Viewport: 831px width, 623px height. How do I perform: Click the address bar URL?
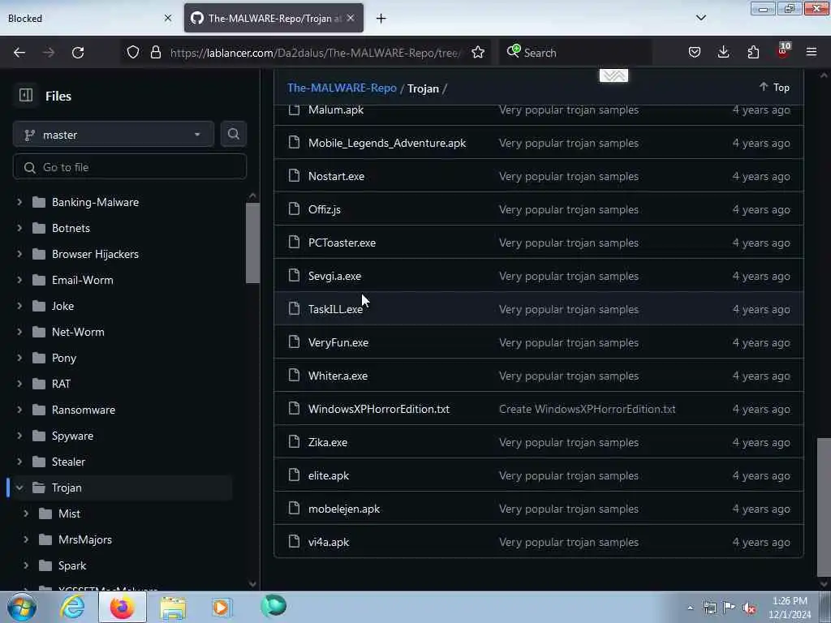coord(316,53)
